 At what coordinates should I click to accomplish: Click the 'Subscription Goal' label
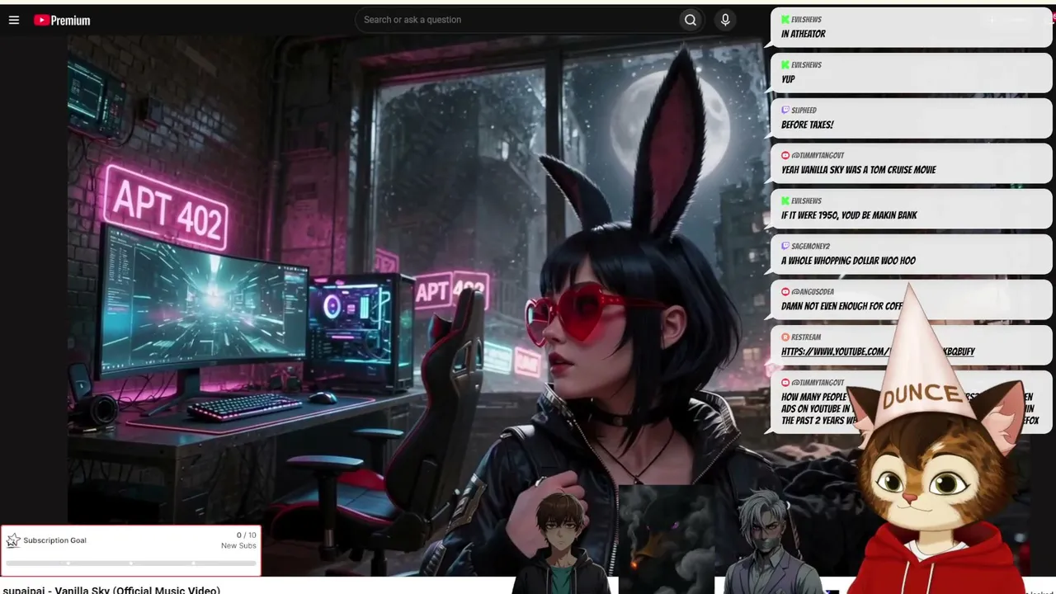[x=54, y=540]
